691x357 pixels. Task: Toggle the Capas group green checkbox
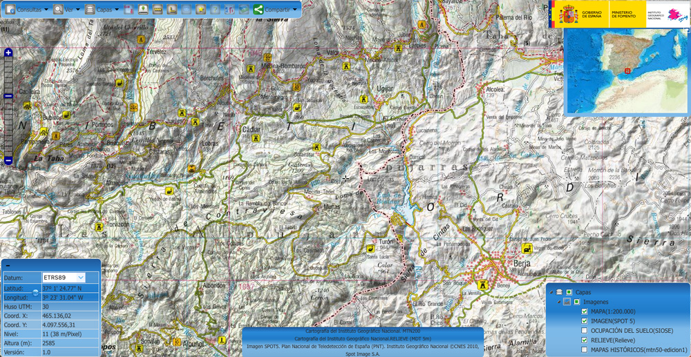tap(569, 292)
